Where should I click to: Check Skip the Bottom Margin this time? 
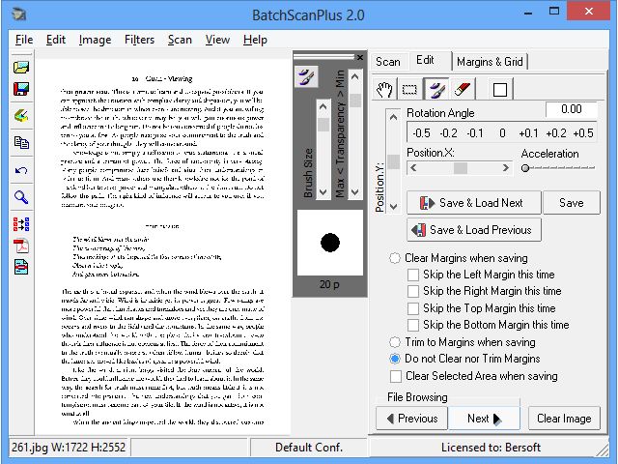point(413,325)
